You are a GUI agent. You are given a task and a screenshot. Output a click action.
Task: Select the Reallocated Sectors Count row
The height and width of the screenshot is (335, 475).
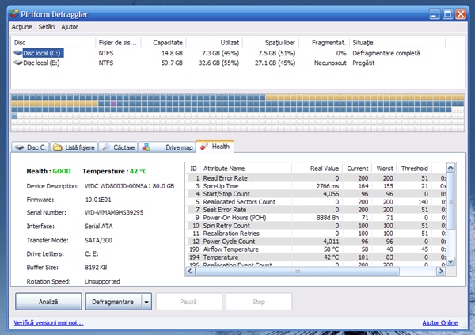(316, 202)
